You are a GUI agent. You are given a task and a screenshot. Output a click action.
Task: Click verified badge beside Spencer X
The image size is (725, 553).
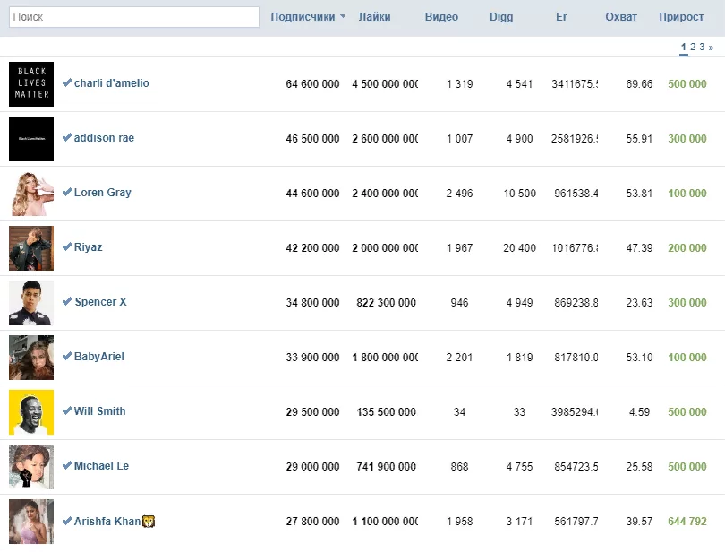(x=67, y=301)
